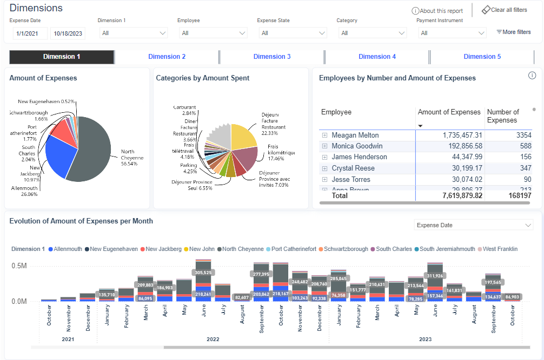This screenshot has height=360, width=544.
Task: Click the plus icon next to Crystal Reese
Action: tap(324, 168)
